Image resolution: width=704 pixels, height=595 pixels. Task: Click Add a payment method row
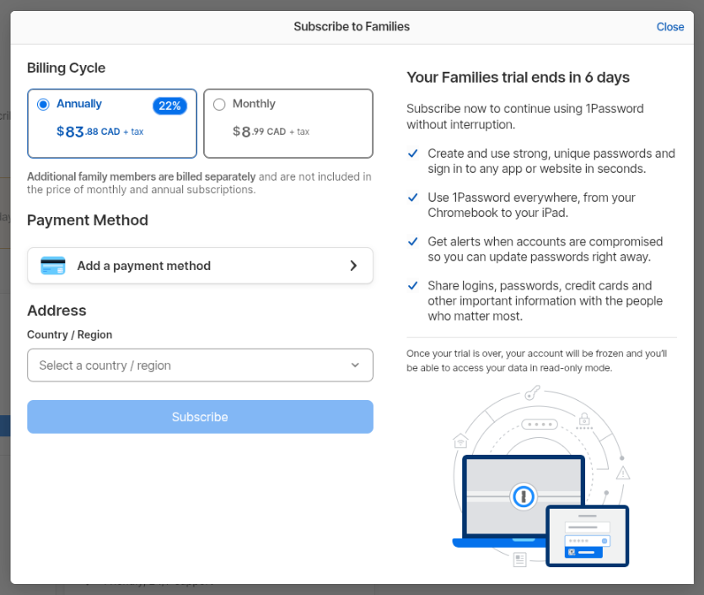(x=200, y=266)
